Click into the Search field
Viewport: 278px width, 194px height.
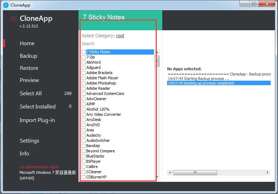[117, 43]
